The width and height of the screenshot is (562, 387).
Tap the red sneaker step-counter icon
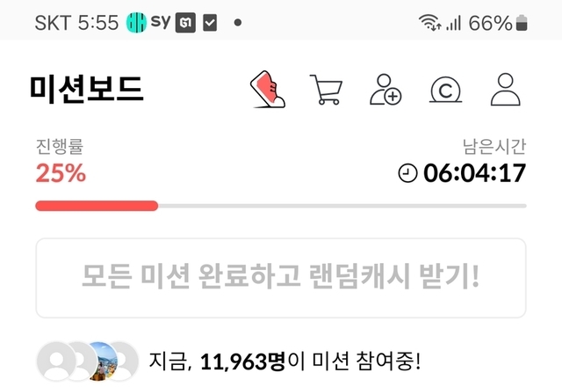coord(267,90)
